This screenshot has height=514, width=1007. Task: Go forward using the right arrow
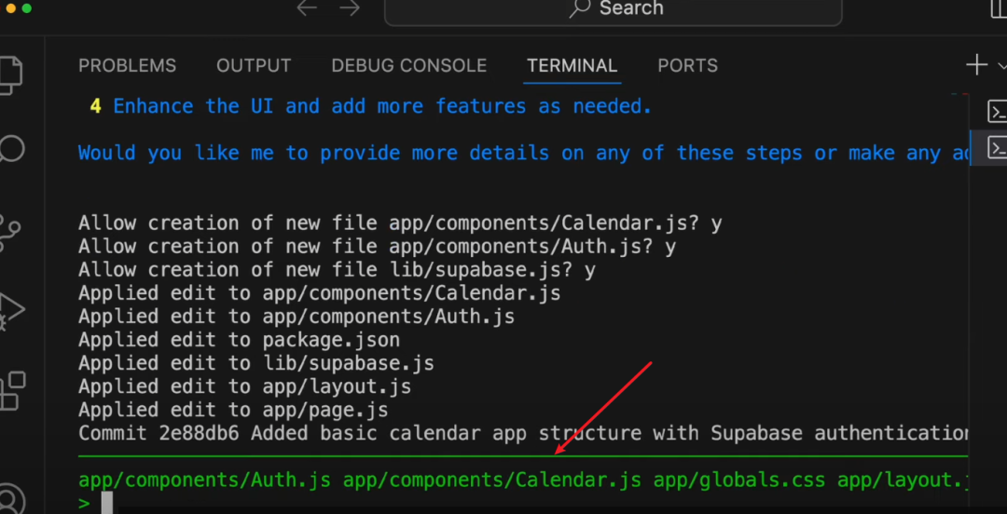click(350, 8)
